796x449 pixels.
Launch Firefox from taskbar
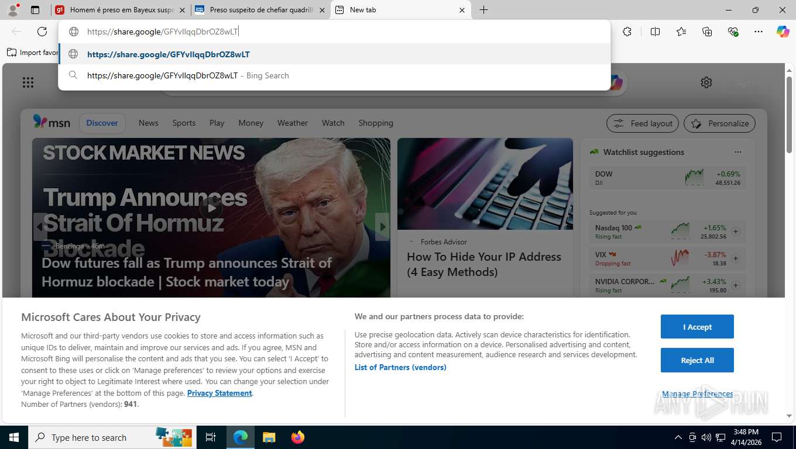click(297, 437)
